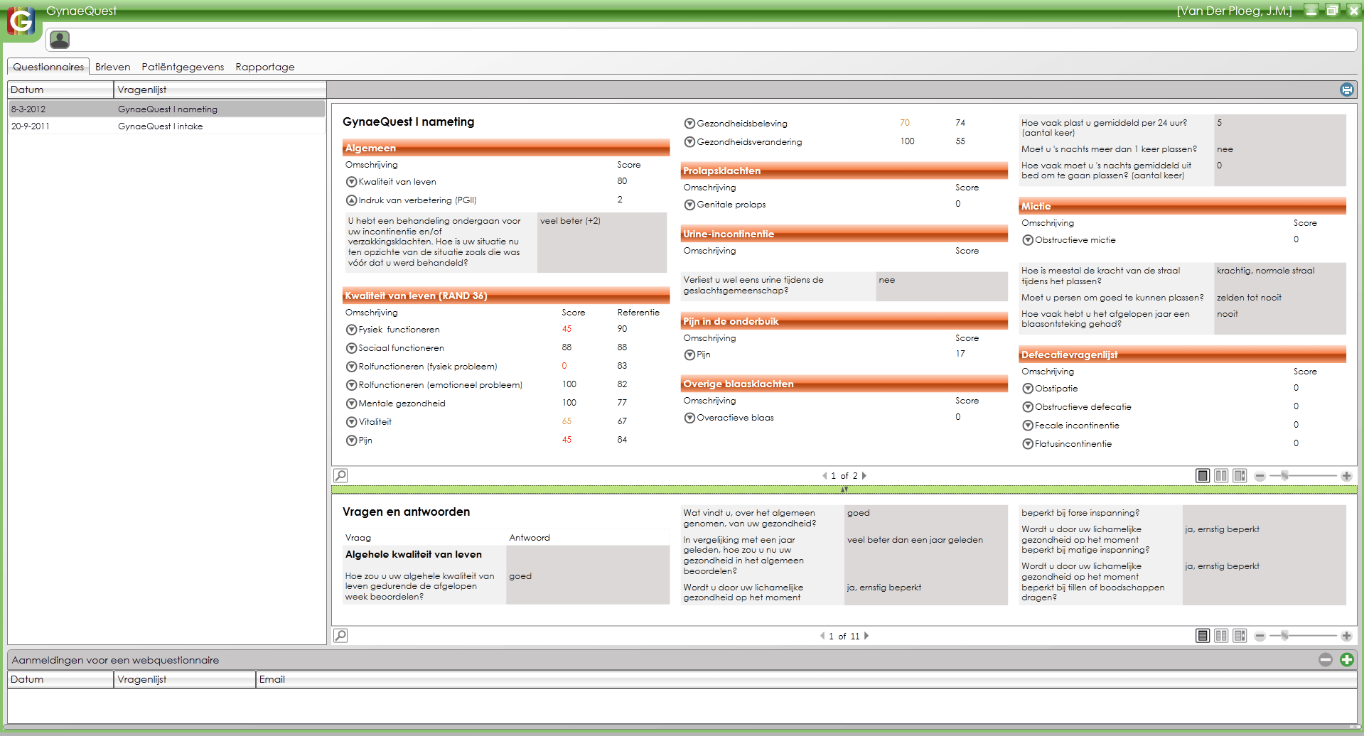Sort questionnaire list by Datum column header

pyautogui.click(x=60, y=90)
